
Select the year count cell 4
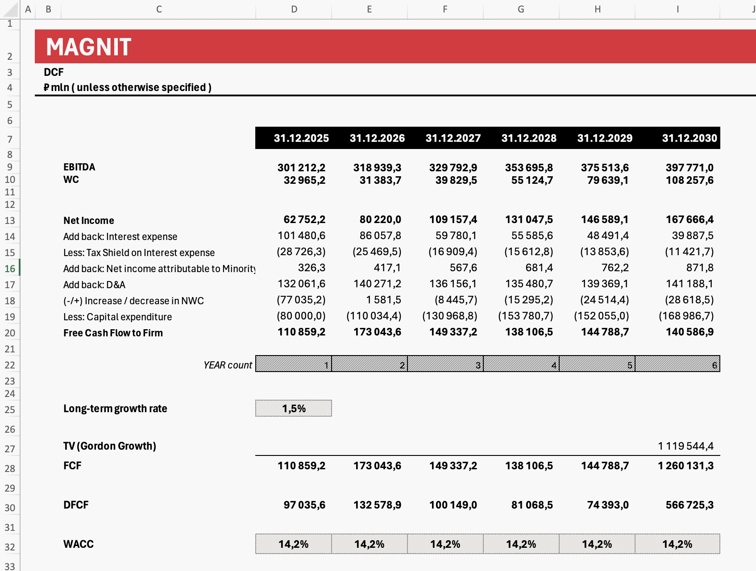pos(521,364)
